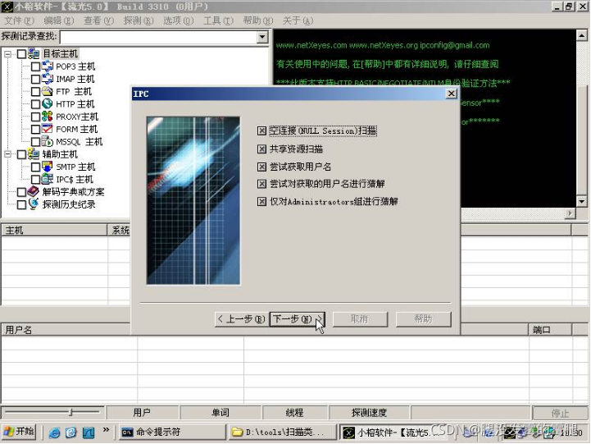Click the 主机 column header
Viewport: 591px width, 444px height.
click(x=54, y=230)
